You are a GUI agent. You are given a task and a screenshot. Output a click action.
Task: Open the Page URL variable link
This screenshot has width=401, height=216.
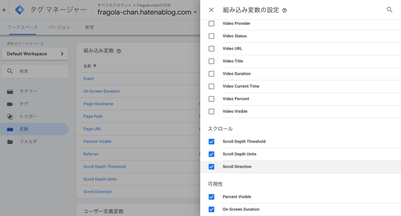(92, 129)
